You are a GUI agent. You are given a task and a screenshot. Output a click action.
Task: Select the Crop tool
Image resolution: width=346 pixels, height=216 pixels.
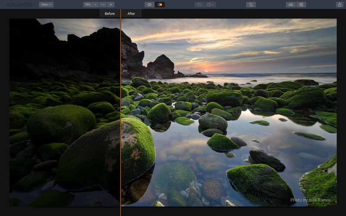click(x=251, y=4)
